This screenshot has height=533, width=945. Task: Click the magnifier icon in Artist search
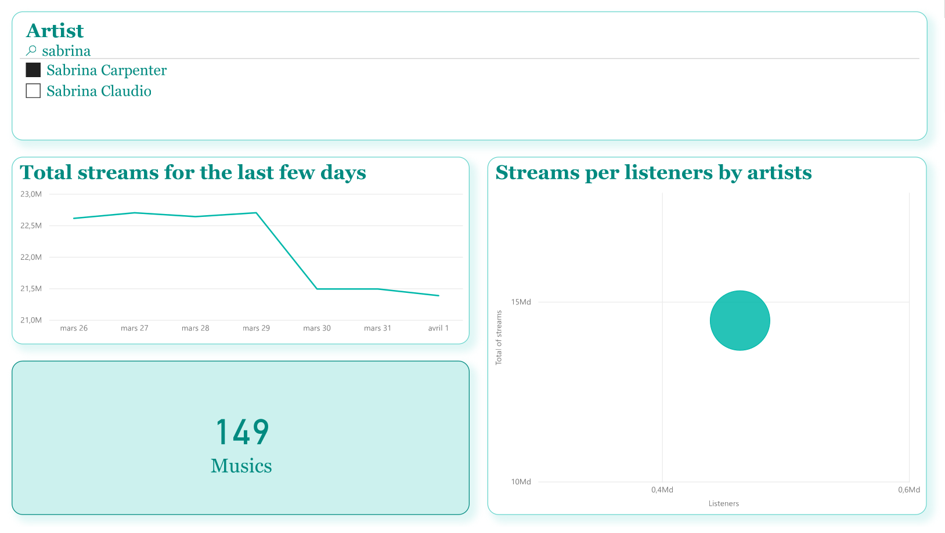pos(31,51)
